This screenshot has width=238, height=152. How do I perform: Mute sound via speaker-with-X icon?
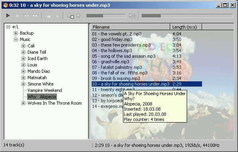coord(71,16)
